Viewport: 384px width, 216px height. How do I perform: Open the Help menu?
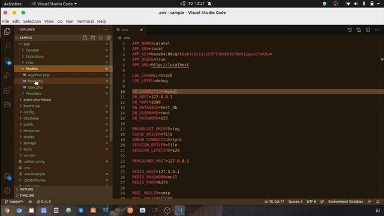point(101,22)
